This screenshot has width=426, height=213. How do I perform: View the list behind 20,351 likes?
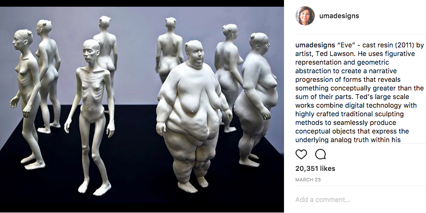tap(315, 168)
